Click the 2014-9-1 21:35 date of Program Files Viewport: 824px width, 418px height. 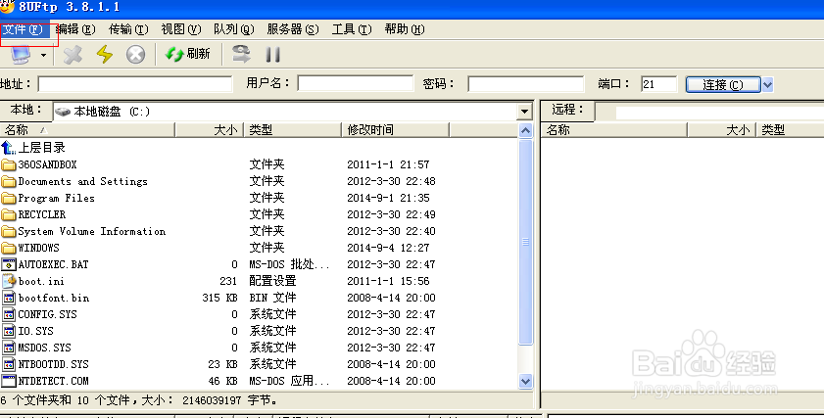(388, 198)
